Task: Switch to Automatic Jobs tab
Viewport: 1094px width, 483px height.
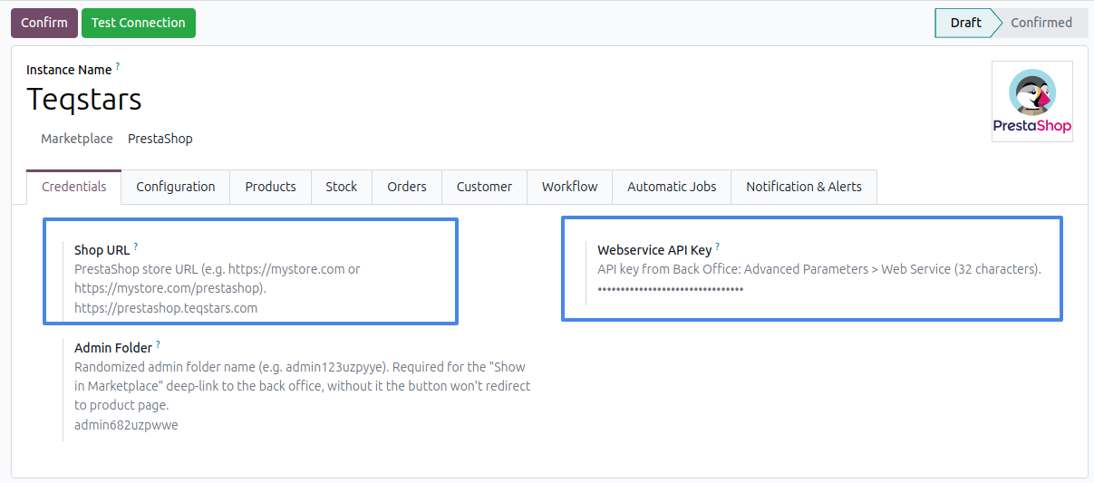Action: [x=672, y=187]
